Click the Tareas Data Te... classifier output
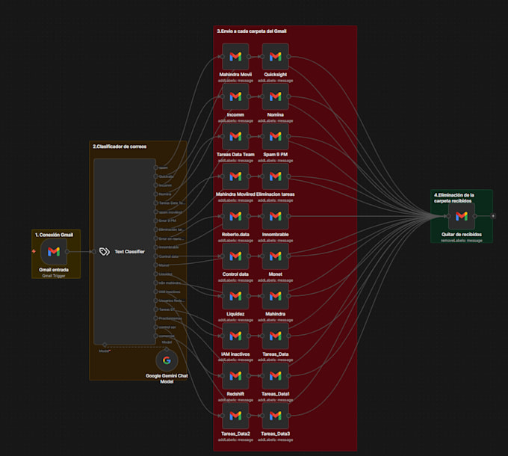 tap(156, 203)
